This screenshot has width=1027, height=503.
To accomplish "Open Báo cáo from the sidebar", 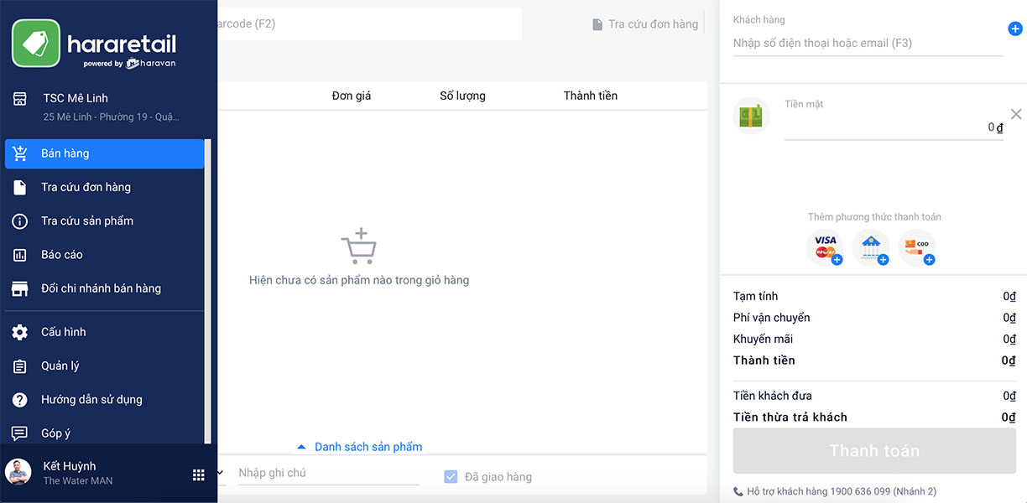I will 62,255.
